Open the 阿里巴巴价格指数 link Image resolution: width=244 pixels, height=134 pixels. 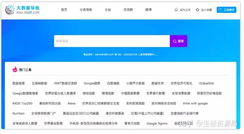[x=209, y=93]
